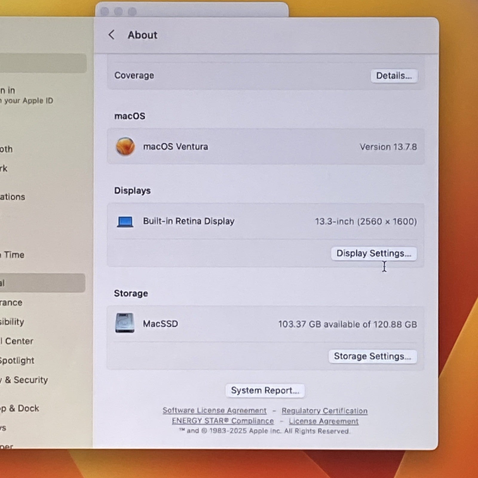Click the 'Version 13.7.8' text
This screenshot has width=478, height=478.
click(388, 147)
